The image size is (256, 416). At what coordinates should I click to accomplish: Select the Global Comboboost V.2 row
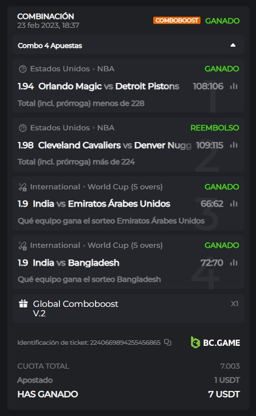128,309
